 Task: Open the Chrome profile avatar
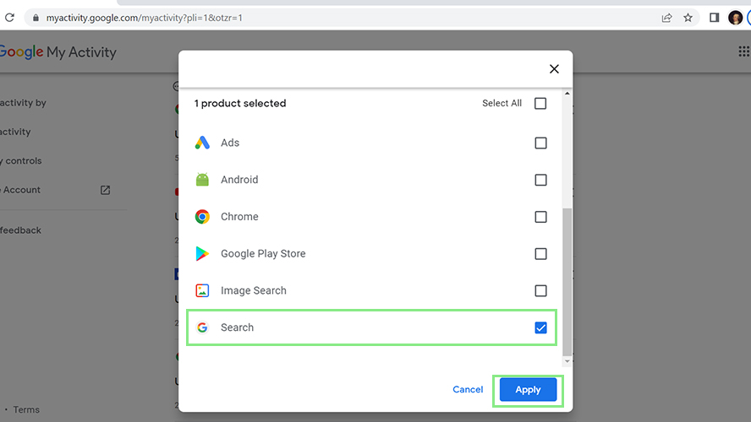tap(735, 18)
